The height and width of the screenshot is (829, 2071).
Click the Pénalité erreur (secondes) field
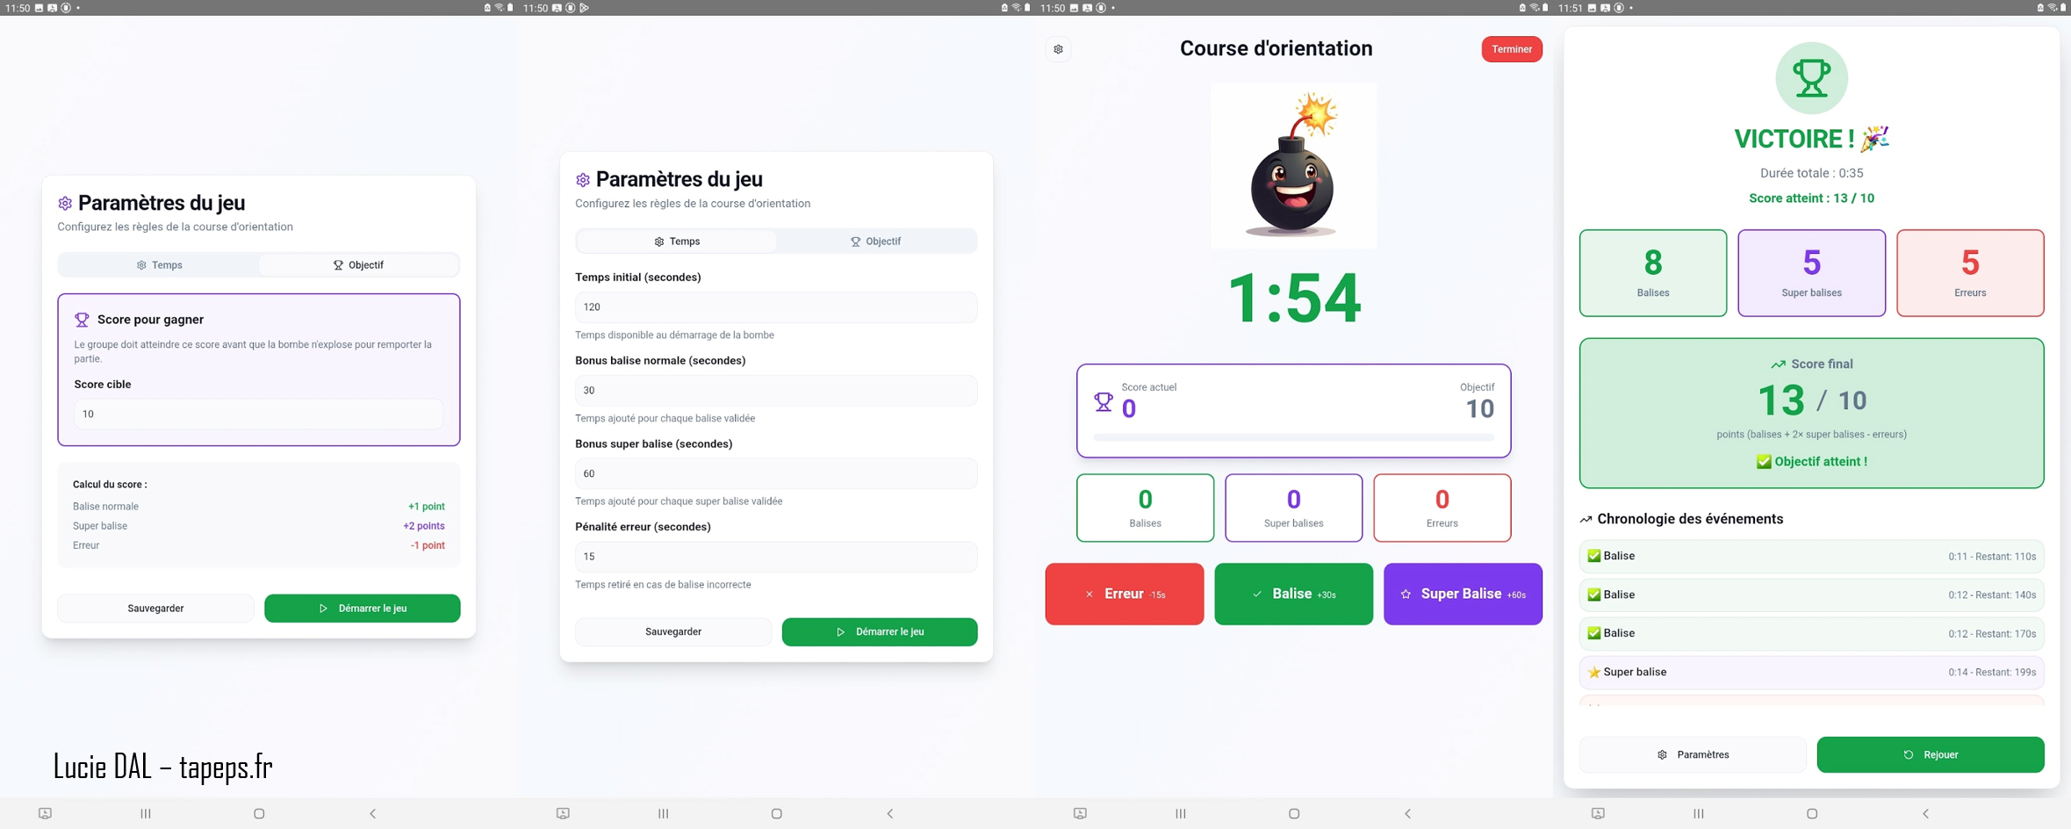pyautogui.click(x=775, y=557)
